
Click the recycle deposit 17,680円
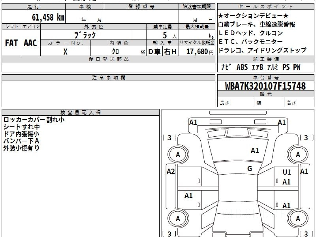click(x=200, y=52)
